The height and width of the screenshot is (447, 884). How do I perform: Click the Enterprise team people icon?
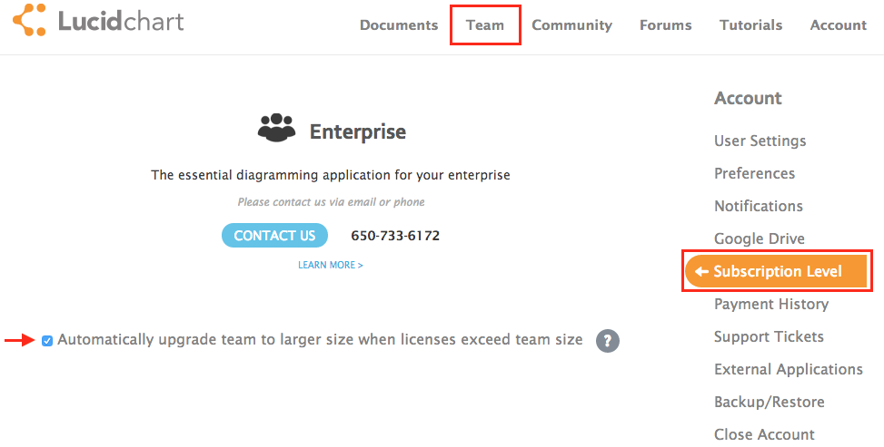point(276,128)
